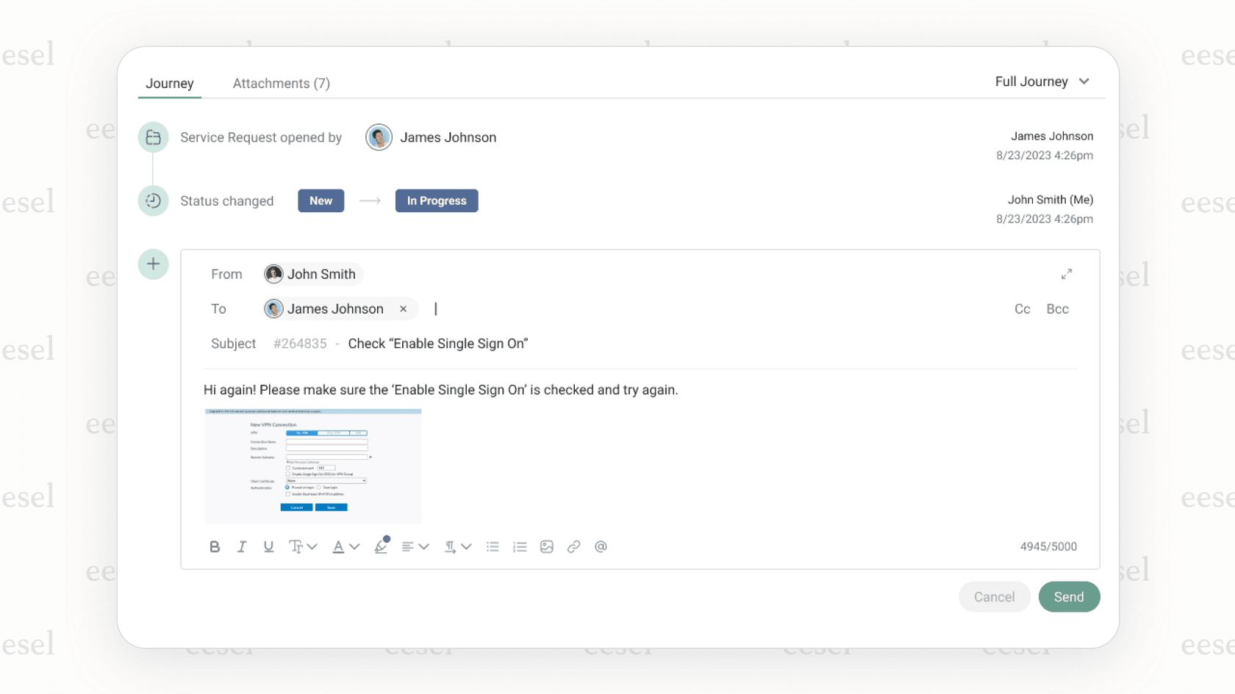Toggle italic formatting
Image resolution: width=1235 pixels, height=694 pixels.
click(242, 546)
